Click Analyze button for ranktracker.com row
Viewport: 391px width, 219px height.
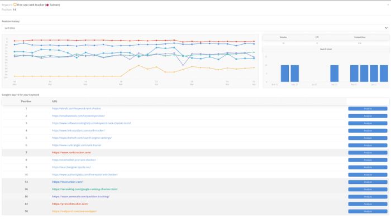(x=368, y=153)
